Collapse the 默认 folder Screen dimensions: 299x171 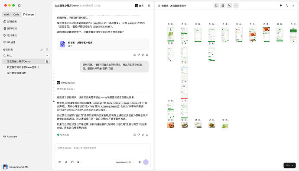[8, 55]
